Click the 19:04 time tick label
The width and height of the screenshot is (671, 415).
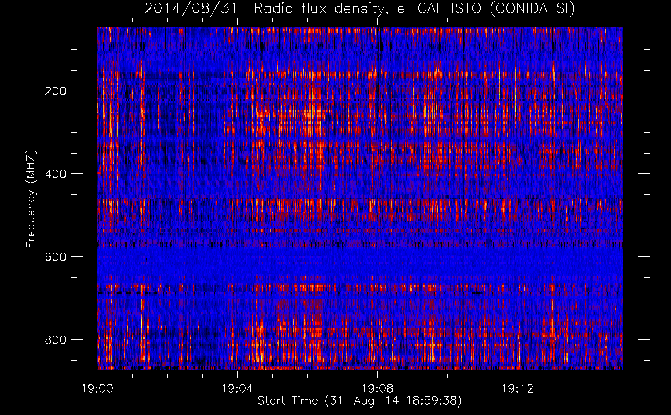(237, 389)
